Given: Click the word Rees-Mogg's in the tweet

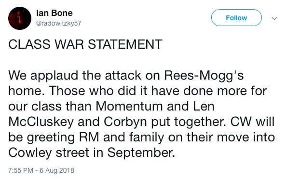Looking at the screenshot, I should (x=204, y=76).
